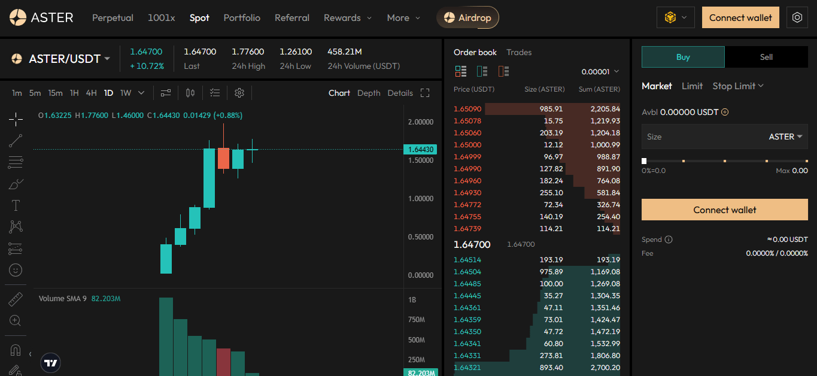Switch to the Sell side
Viewport: 817px width, 376px height.
(x=766, y=57)
